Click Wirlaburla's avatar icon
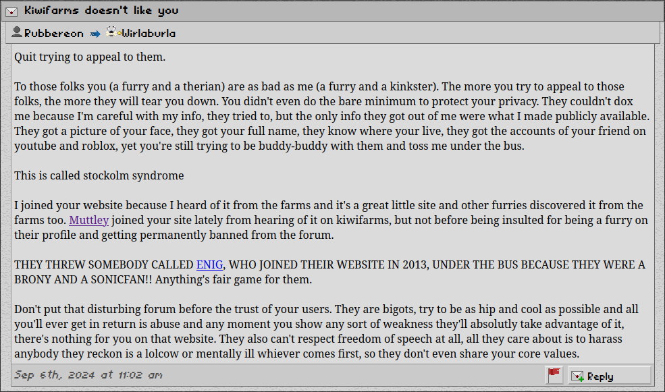This screenshot has height=392, width=665. point(111,31)
